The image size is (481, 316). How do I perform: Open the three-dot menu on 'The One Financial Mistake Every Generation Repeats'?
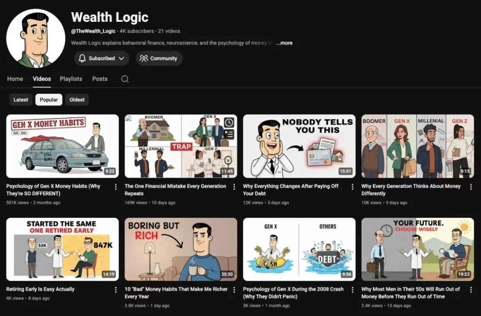pos(234,186)
